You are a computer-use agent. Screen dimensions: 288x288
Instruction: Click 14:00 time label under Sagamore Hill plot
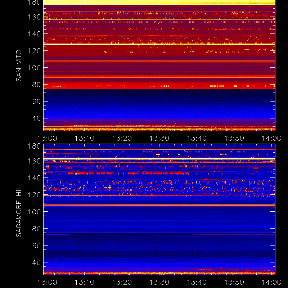pos(271,282)
